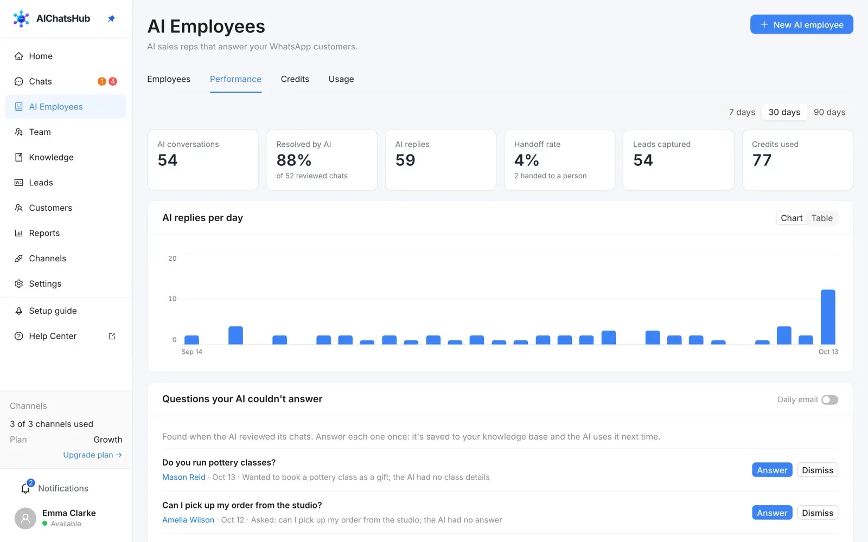The image size is (868, 542).
Task: Click the Home house icon
Action: click(19, 56)
